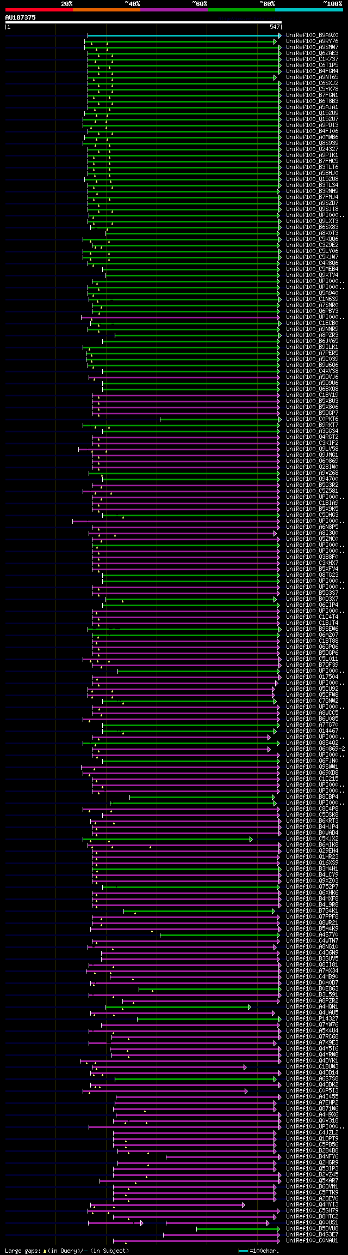
Task: Open the UniRef100_B9A9Z0 hit
Action: point(312,35)
